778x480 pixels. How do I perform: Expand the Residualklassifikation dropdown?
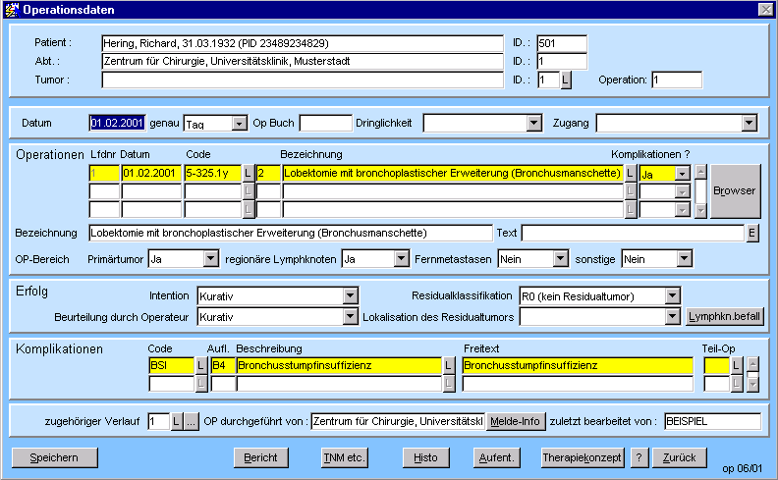pyautogui.click(x=672, y=295)
